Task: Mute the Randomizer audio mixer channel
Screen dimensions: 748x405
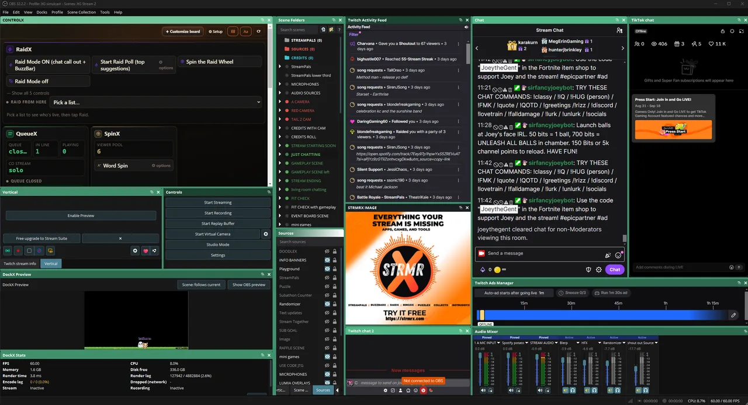Action: (611, 390)
